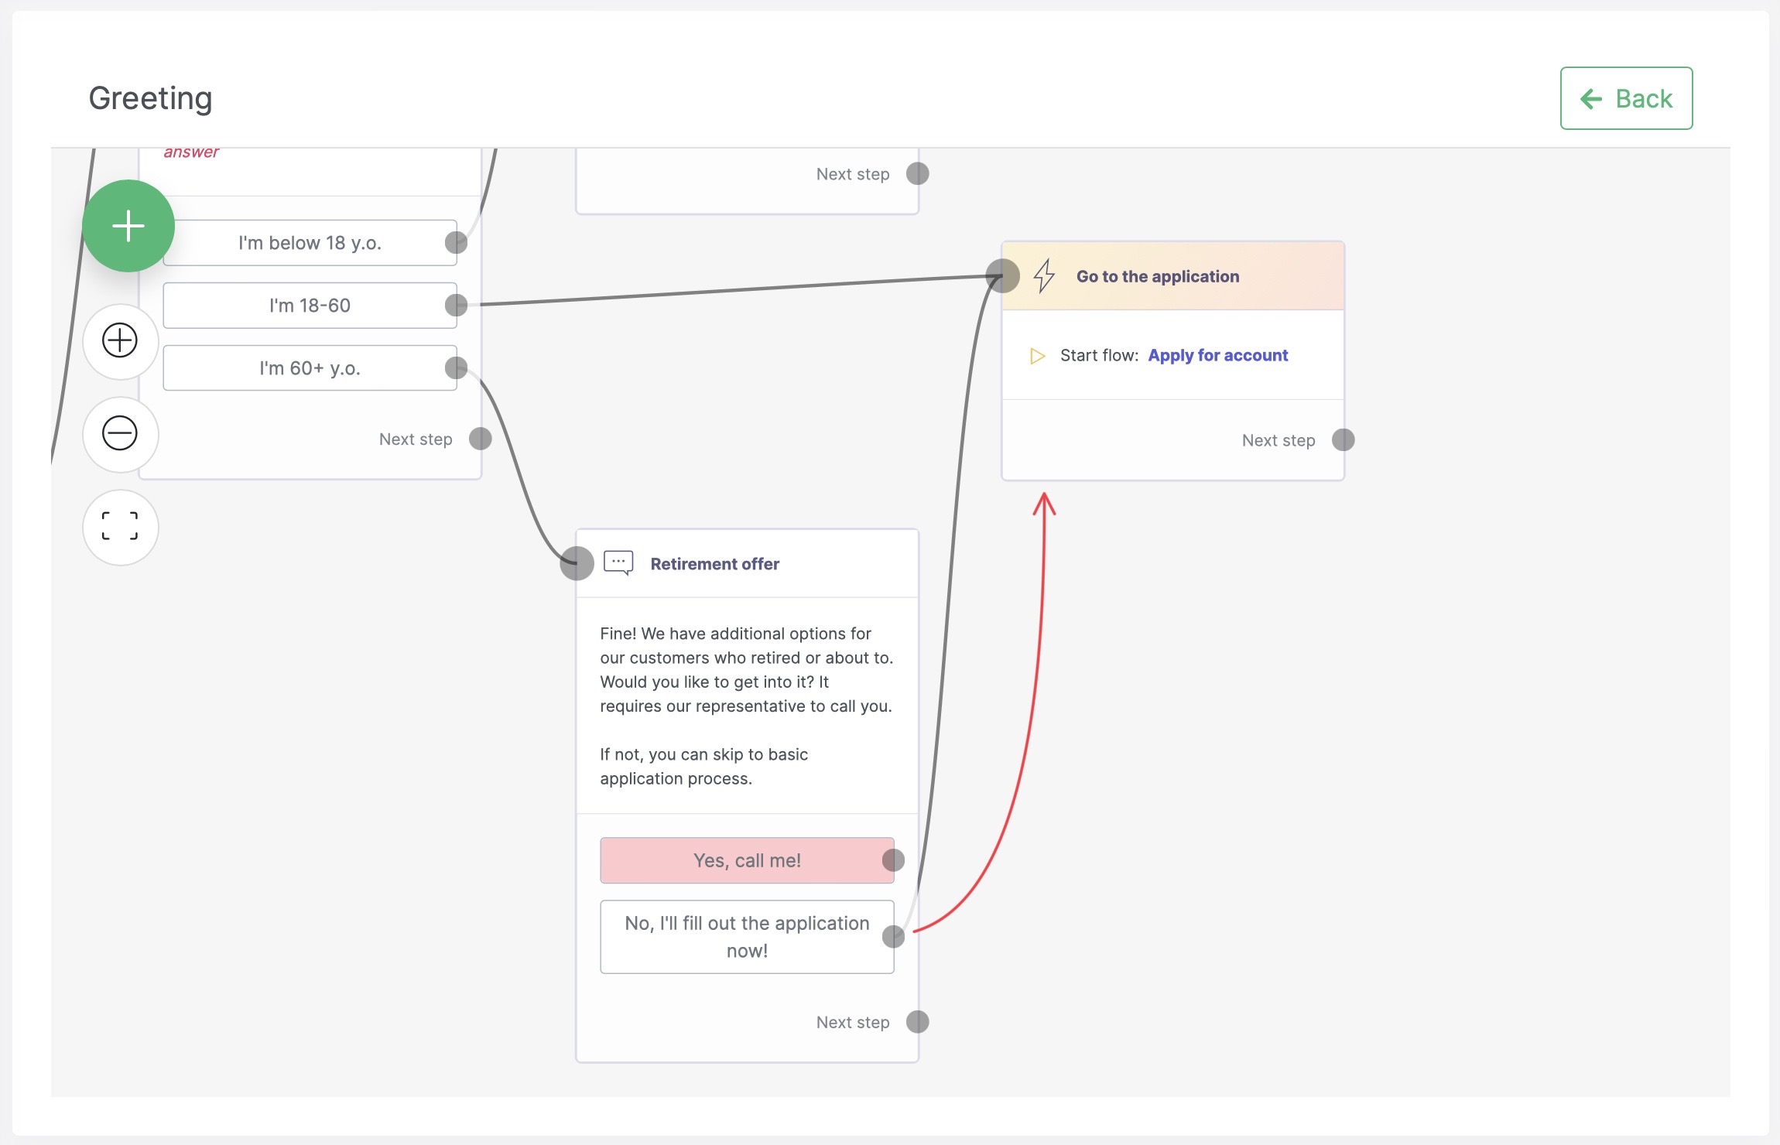Fit the flow to the screen
The width and height of the screenshot is (1780, 1145).
(120, 527)
